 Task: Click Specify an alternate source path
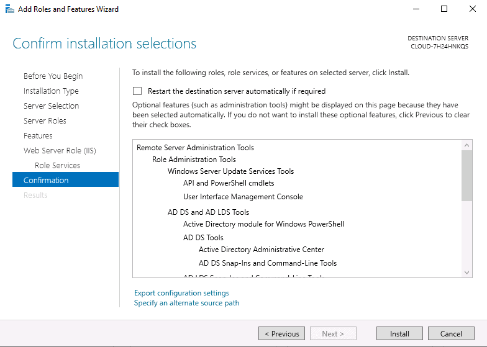(x=186, y=303)
